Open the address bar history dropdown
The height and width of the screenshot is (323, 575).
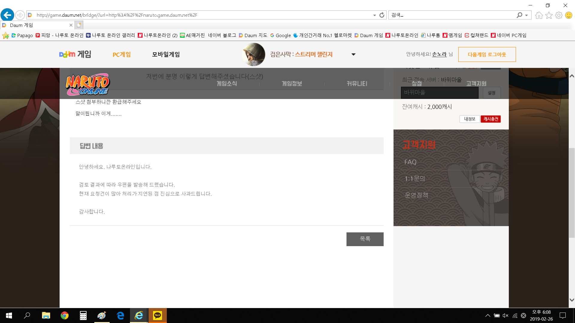[374, 15]
